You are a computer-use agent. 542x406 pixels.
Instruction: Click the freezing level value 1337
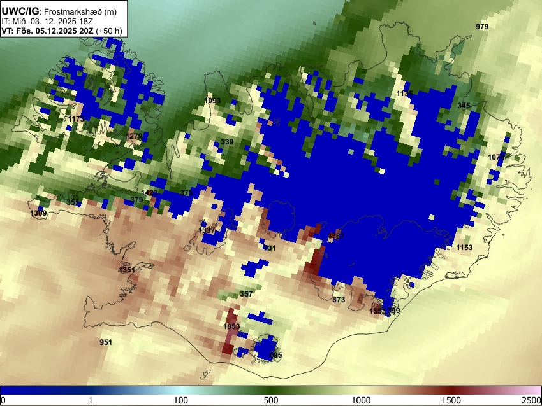(x=207, y=230)
